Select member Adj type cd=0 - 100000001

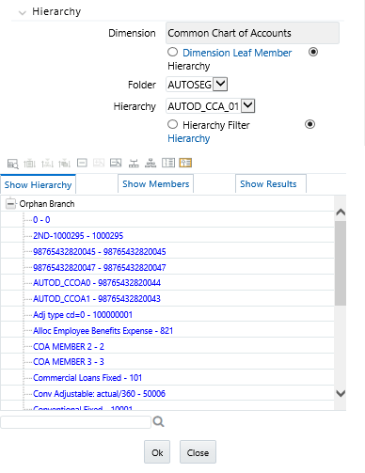(x=83, y=314)
